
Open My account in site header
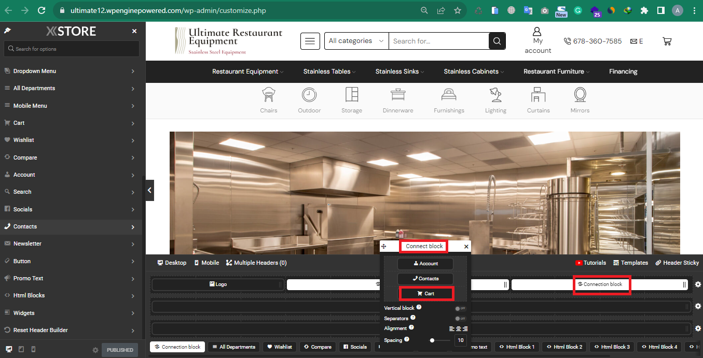tap(537, 41)
